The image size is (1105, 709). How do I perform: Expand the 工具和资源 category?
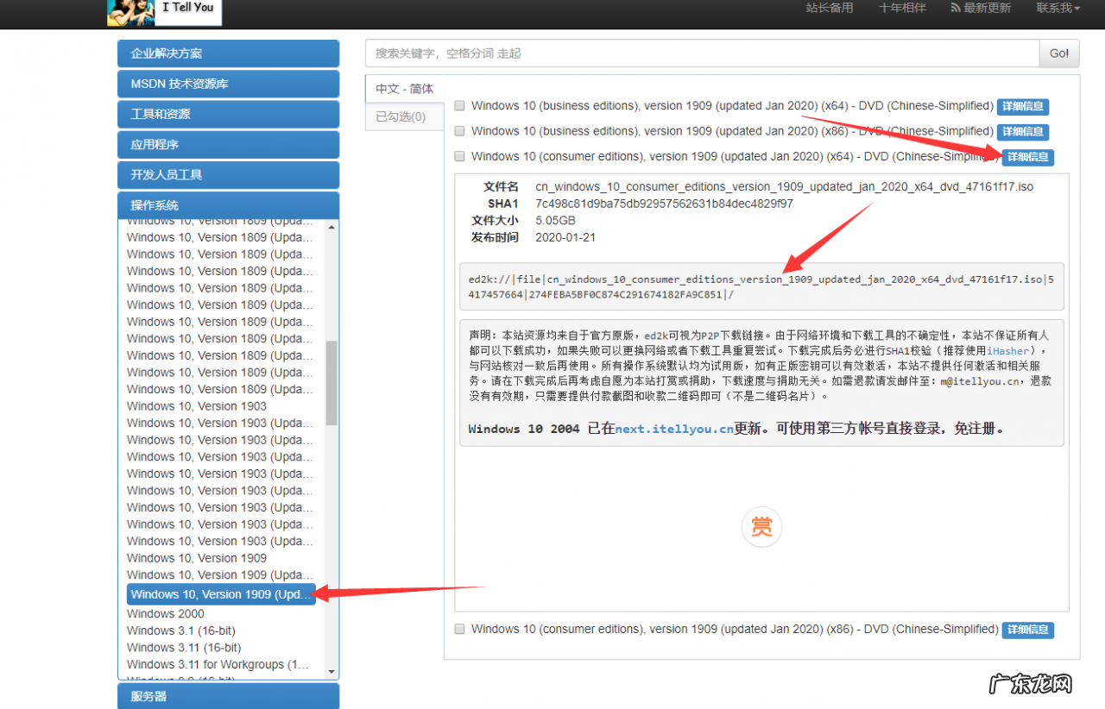tap(228, 114)
